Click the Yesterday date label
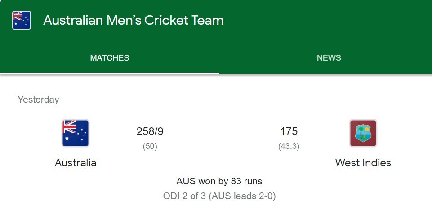The width and height of the screenshot is (432, 209). (x=38, y=100)
